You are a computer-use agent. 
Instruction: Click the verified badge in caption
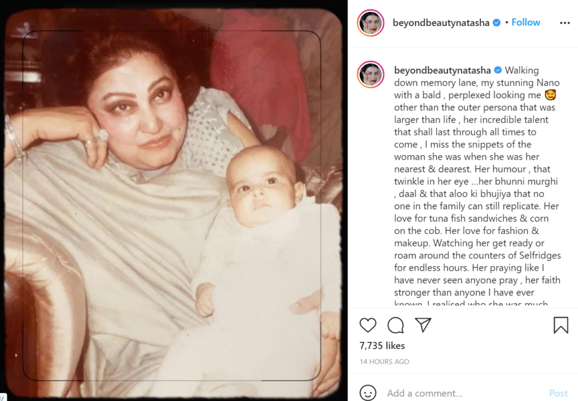click(498, 70)
